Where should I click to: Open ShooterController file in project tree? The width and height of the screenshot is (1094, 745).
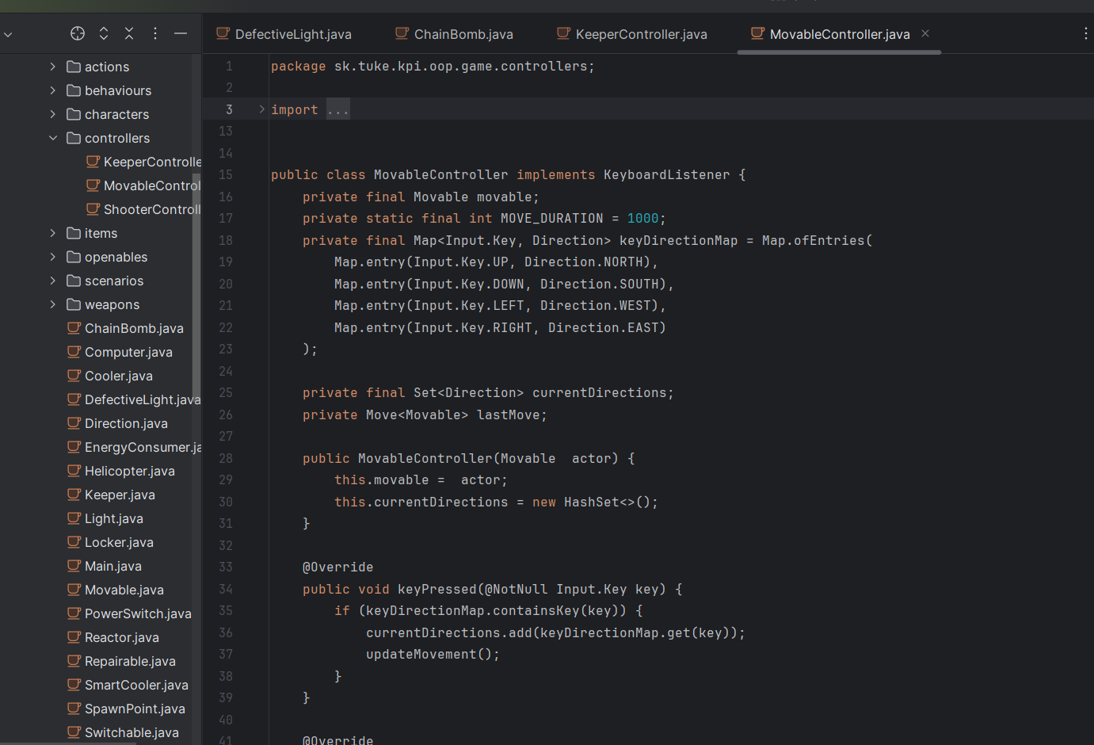pos(143,209)
